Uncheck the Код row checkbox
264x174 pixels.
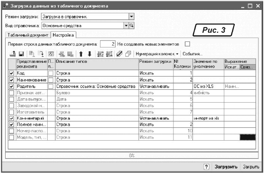point(11,74)
